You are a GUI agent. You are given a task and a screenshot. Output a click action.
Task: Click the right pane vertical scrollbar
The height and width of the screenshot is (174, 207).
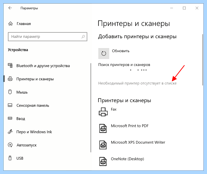pos(203,60)
